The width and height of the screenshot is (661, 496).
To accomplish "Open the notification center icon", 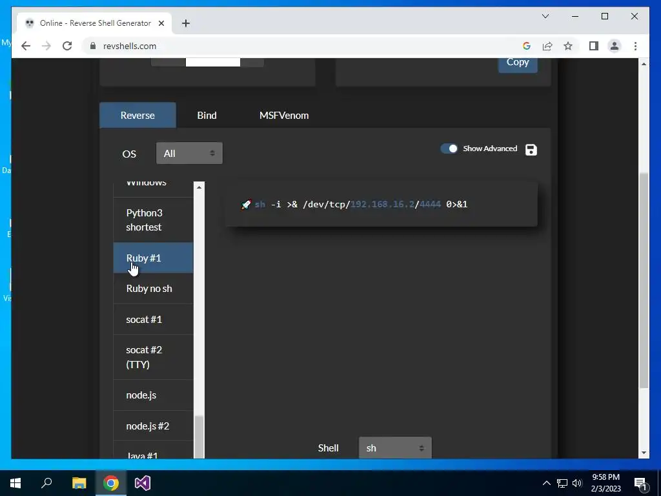I will coord(640,483).
